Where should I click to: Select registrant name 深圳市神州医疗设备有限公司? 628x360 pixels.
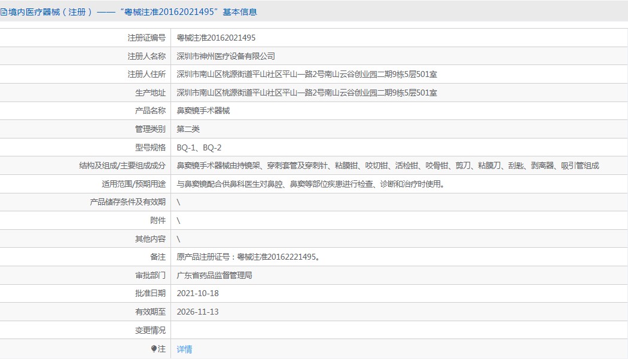tap(225, 56)
